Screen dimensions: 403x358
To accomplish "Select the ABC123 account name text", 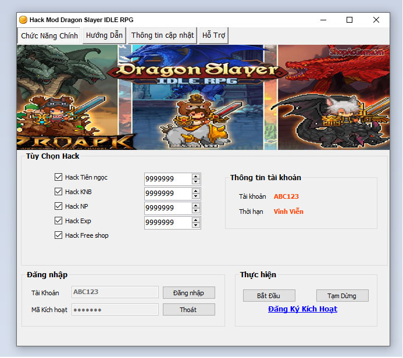I will point(286,196).
